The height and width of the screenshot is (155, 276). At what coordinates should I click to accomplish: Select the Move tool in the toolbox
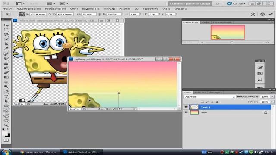tap(6, 25)
